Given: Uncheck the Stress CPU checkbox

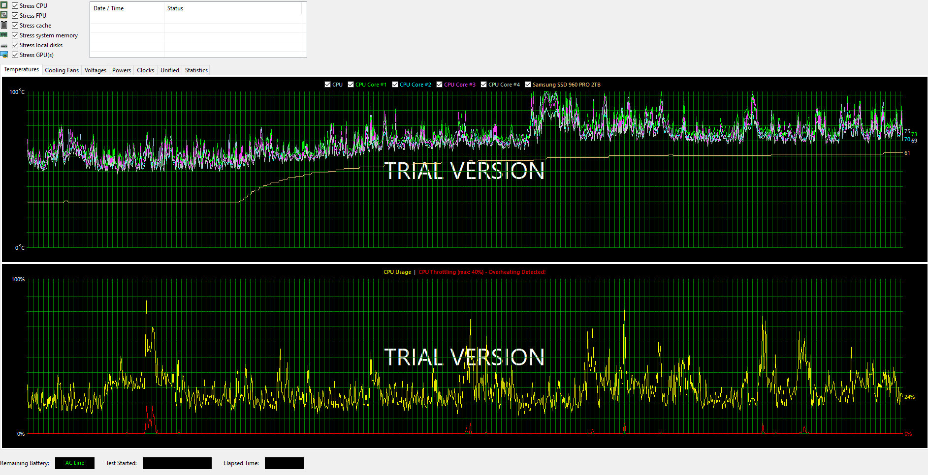Looking at the screenshot, I should (15, 5).
